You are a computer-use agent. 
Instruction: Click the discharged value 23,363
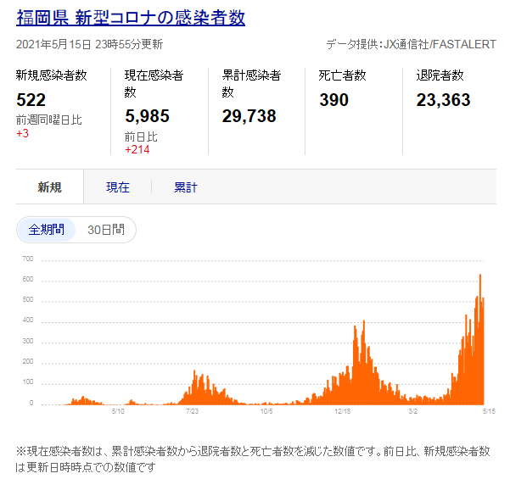coord(443,99)
